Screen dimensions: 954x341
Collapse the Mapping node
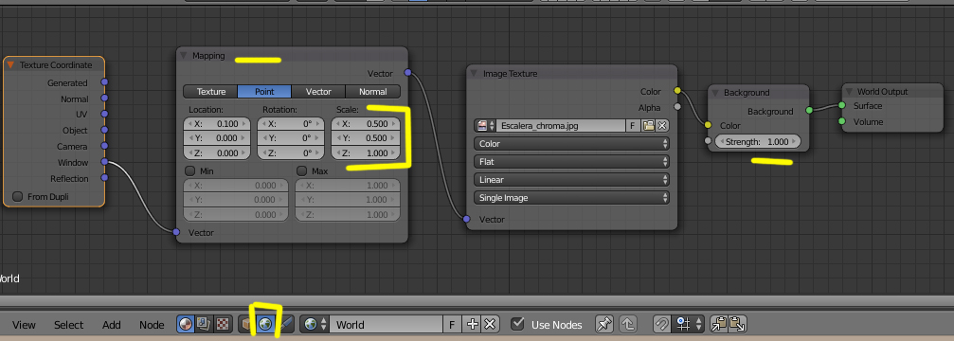point(183,55)
